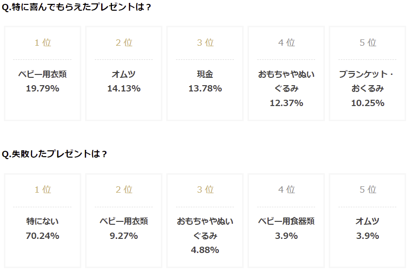Click the 70.24% percentage value

click(42, 236)
